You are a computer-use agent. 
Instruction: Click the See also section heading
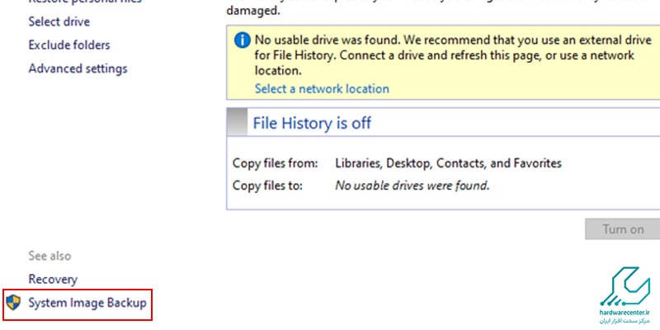click(49, 256)
